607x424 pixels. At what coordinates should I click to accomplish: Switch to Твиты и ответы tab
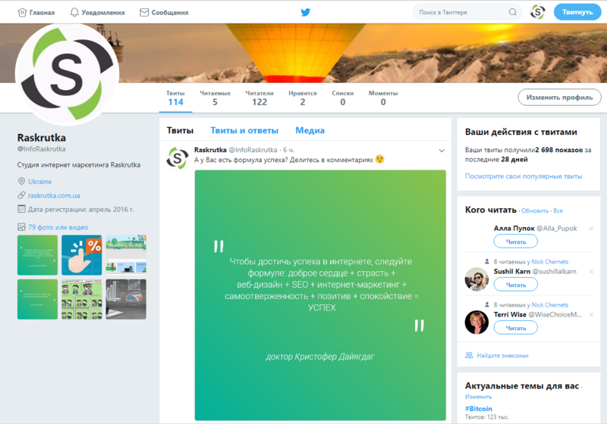coord(244,130)
